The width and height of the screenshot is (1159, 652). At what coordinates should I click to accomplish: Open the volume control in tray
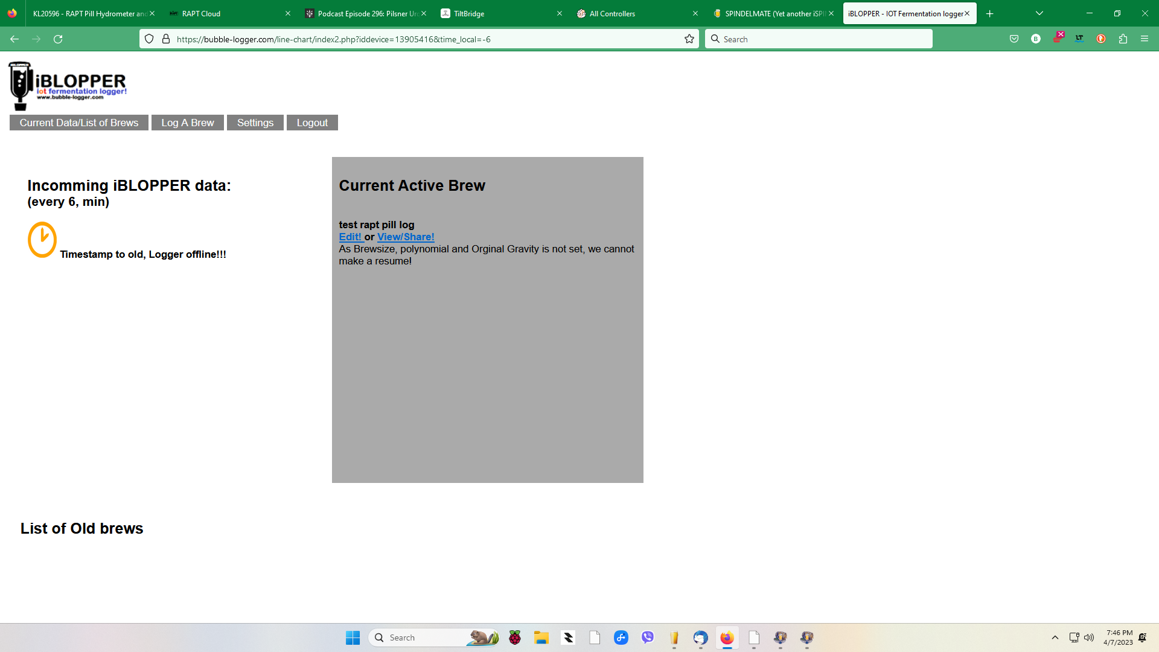pos(1089,638)
